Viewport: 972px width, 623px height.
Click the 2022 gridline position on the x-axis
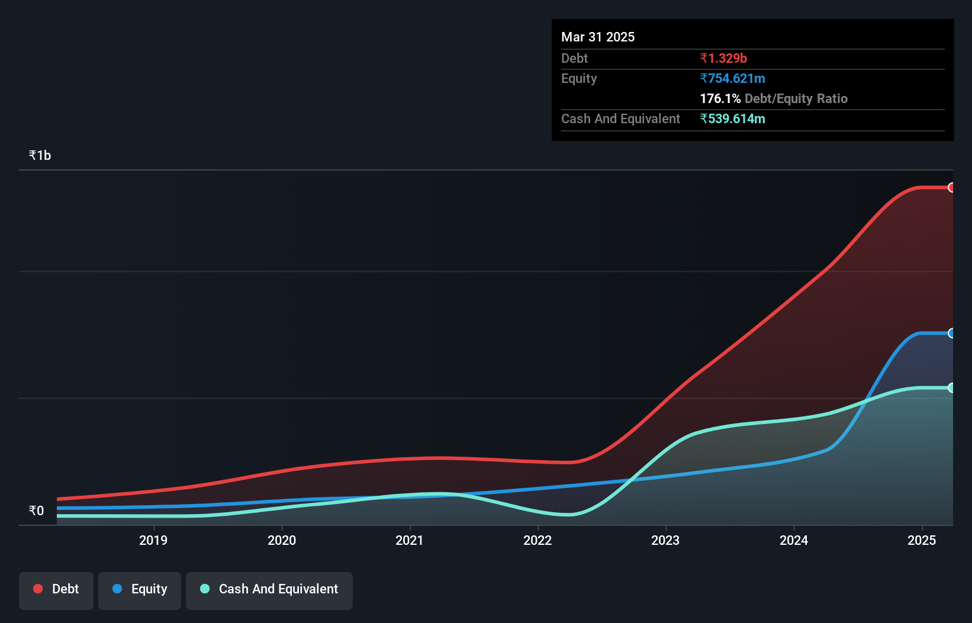point(538,540)
